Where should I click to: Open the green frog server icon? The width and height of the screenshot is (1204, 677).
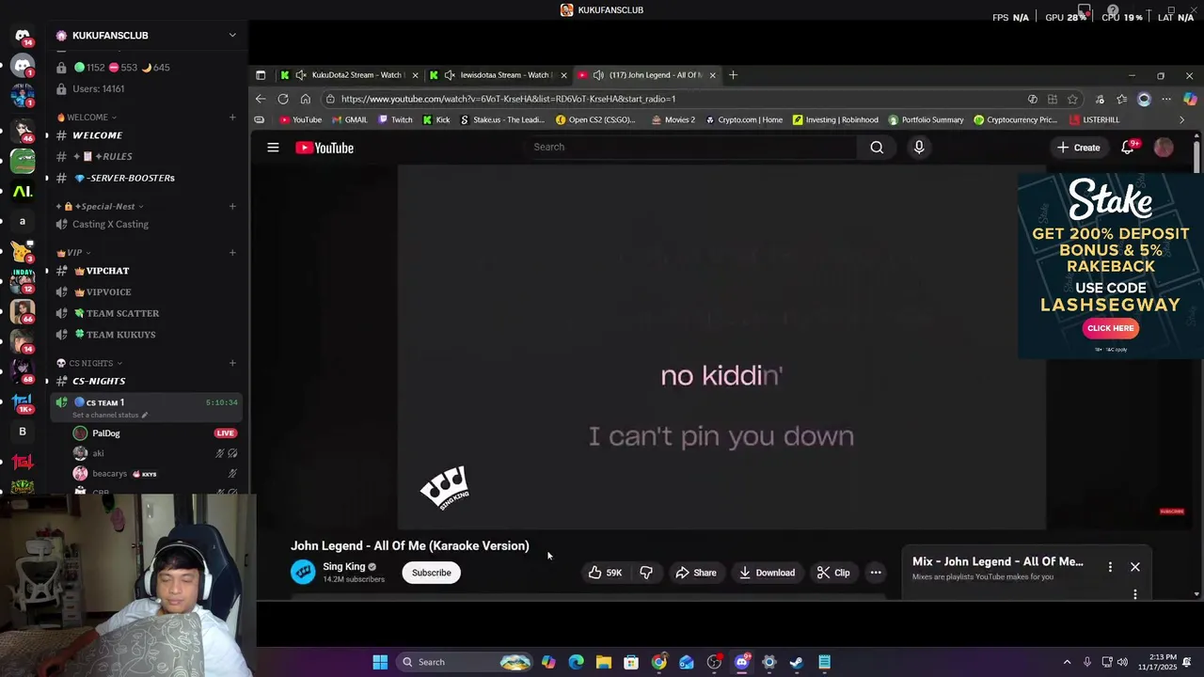coord(23,161)
